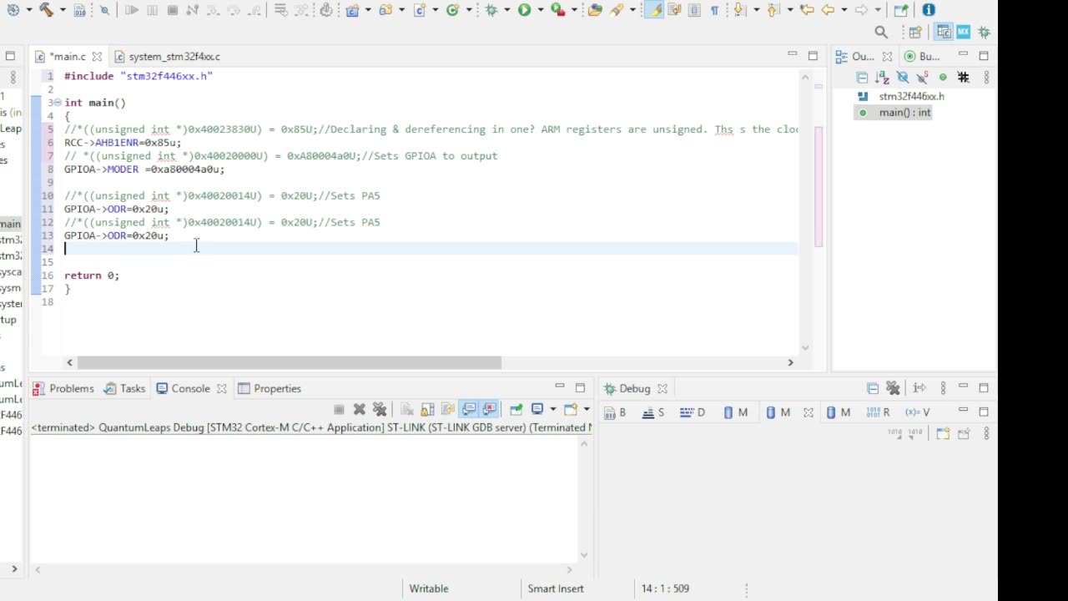Open the Build hammer dropdown arrow
1068x601 pixels.
click(x=63, y=10)
